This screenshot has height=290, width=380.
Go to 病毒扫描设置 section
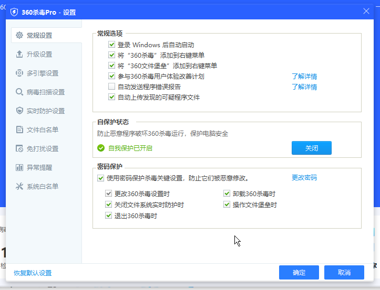point(47,92)
